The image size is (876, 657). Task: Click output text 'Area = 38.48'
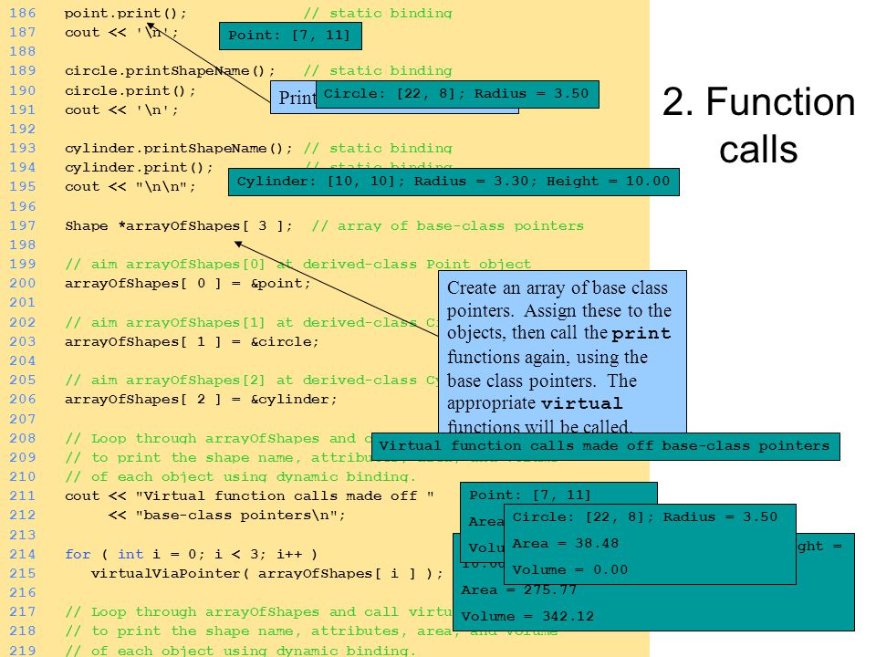coord(566,544)
